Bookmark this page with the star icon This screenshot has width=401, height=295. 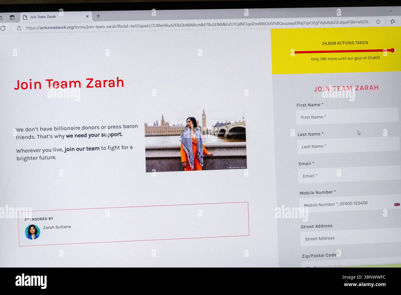(x=378, y=22)
